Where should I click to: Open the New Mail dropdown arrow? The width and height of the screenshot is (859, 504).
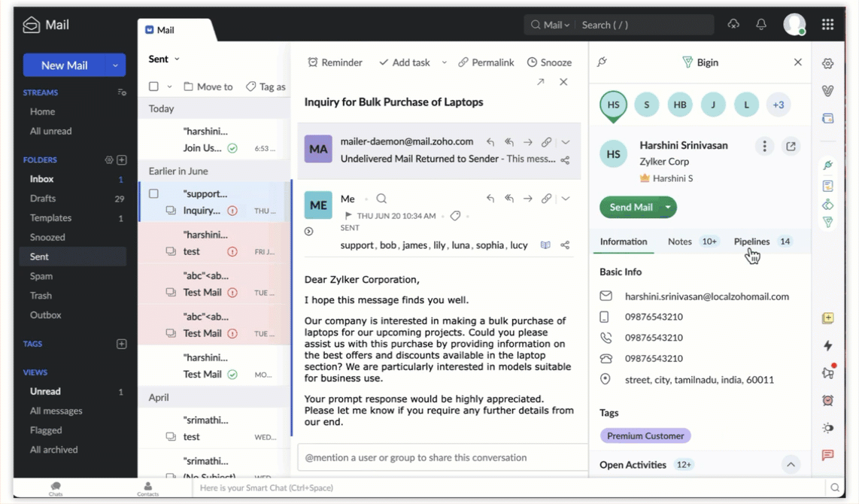click(115, 65)
